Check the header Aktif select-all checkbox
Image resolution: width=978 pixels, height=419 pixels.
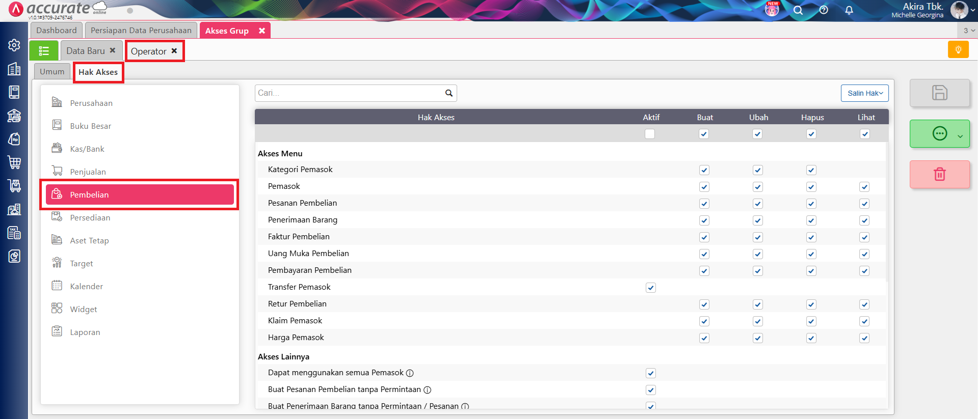650,134
